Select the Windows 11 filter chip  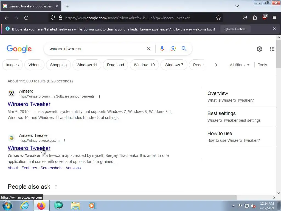(87, 65)
